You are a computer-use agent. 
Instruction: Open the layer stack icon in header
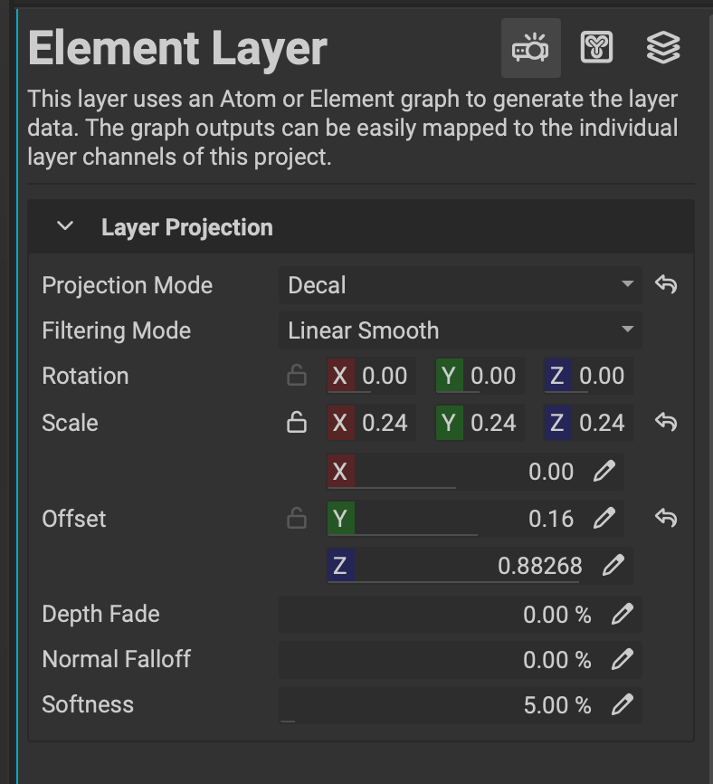coord(663,48)
